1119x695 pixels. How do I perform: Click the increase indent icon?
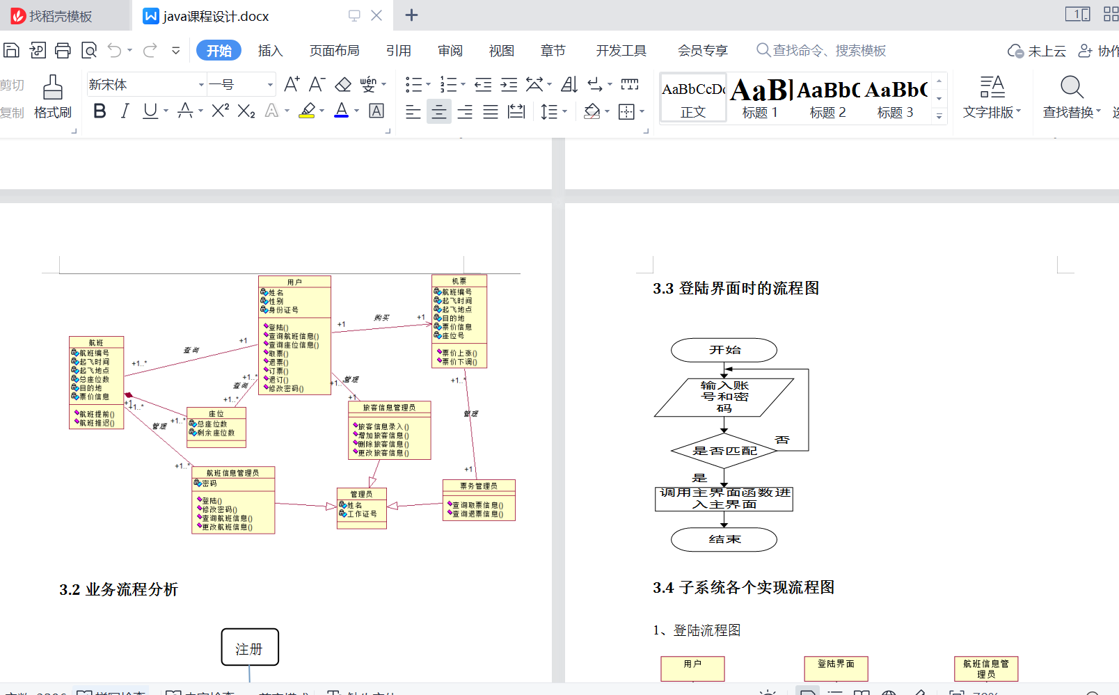click(x=509, y=84)
